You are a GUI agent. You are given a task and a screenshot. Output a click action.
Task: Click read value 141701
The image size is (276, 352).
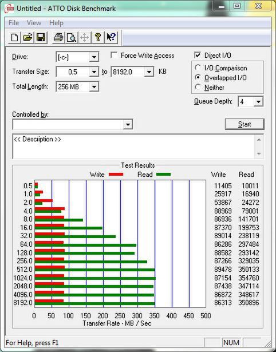[249, 219]
